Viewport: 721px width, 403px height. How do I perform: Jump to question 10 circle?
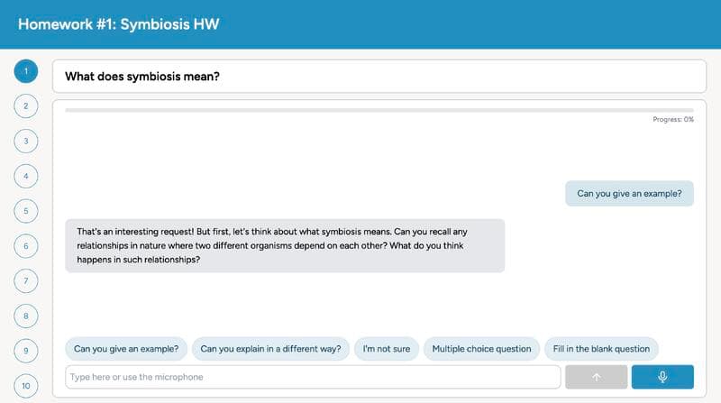pos(26,386)
